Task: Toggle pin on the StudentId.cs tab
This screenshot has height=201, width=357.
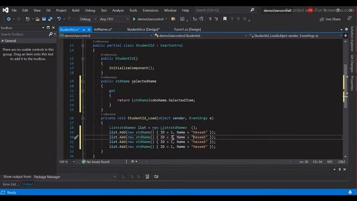Action: tap(84, 30)
